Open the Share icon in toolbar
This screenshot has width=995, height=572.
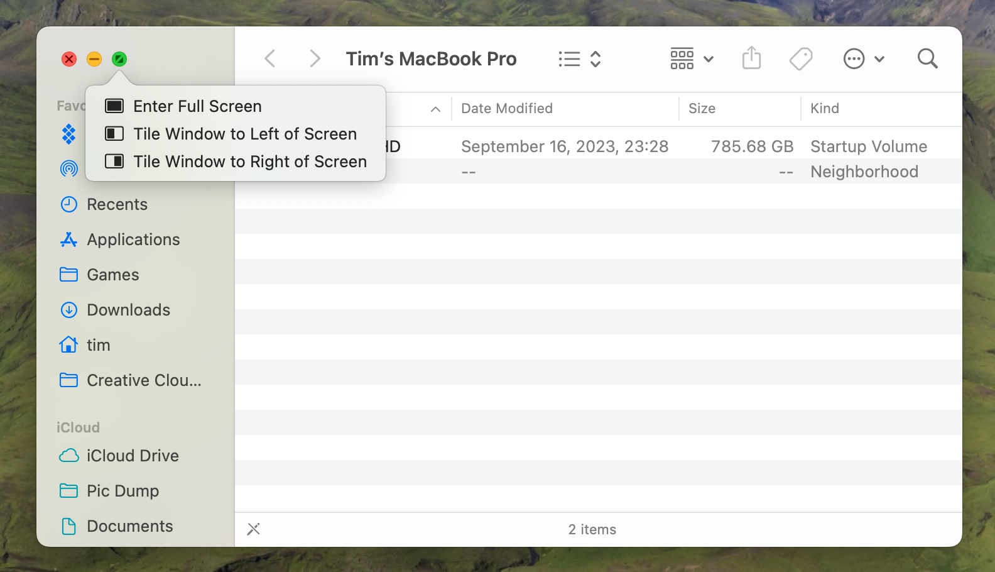pyautogui.click(x=751, y=59)
